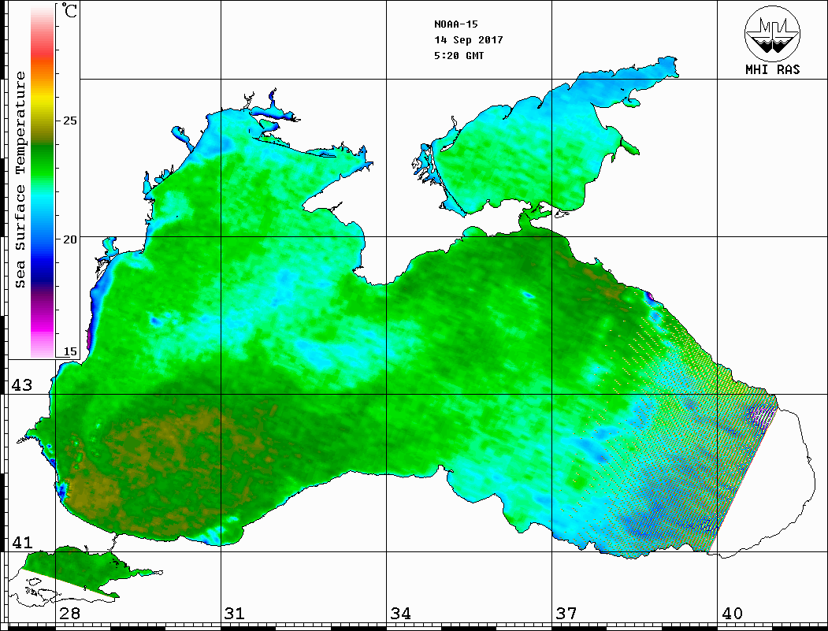Click the longitude label '31'
Screen dimensions: 828x631
pyautogui.click(x=235, y=613)
